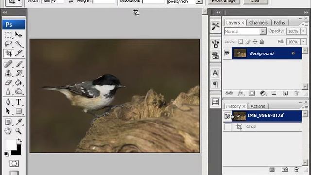Click the Fill 100% field
Screen dimensions: 311x175
(293, 42)
